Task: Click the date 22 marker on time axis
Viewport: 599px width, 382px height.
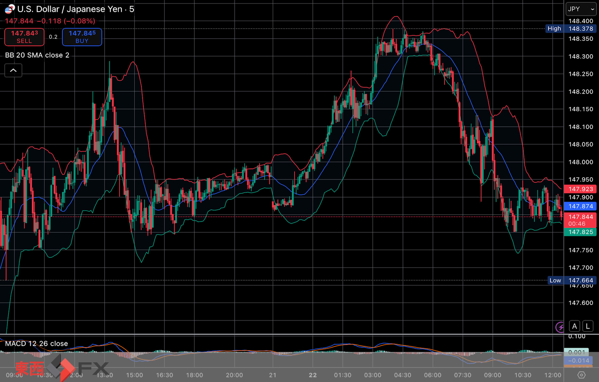Action: [313, 375]
